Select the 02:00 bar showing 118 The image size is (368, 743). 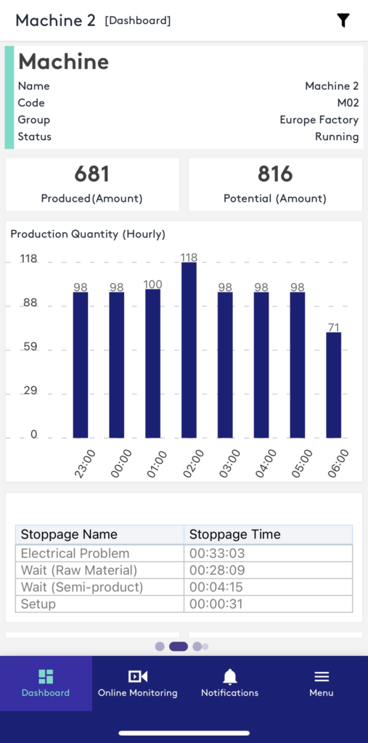tap(189, 350)
